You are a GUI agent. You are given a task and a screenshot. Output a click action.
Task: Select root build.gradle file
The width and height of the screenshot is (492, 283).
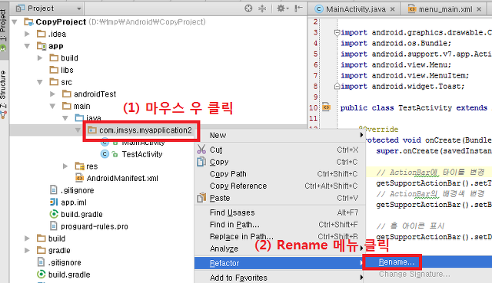[69, 275]
